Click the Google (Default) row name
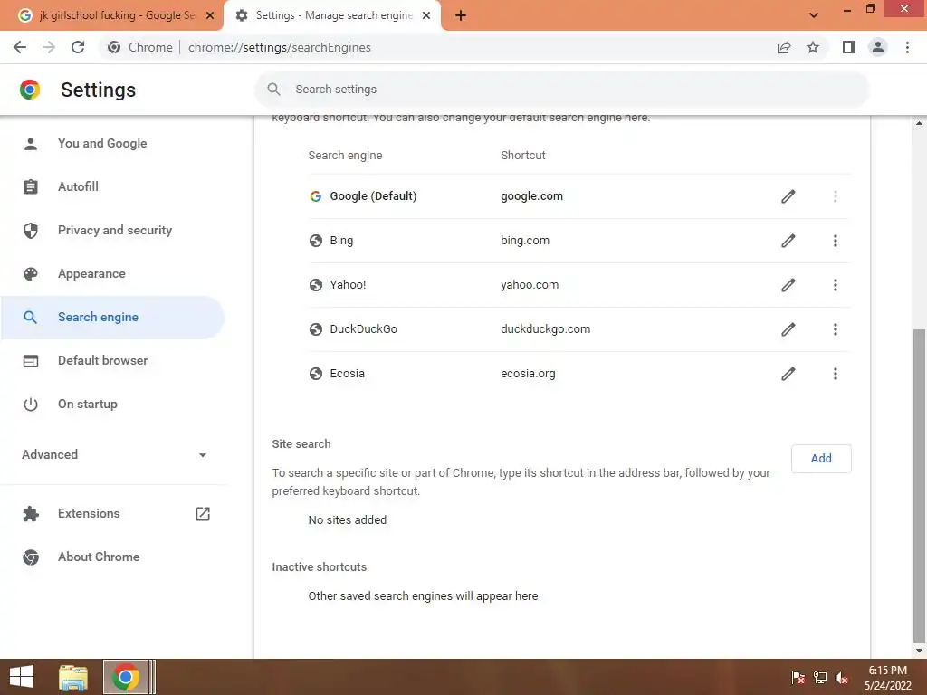This screenshot has height=695, width=927. (x=373, y=196)
